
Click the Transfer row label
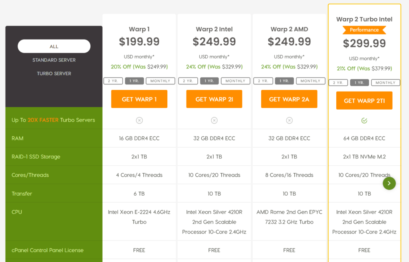(22, 194)
